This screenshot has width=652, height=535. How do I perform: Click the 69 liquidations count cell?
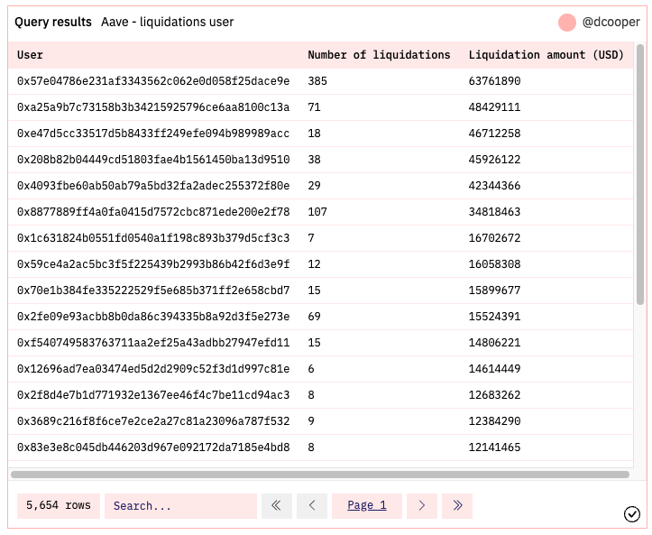pyautogui.click(x=314, y=317)
